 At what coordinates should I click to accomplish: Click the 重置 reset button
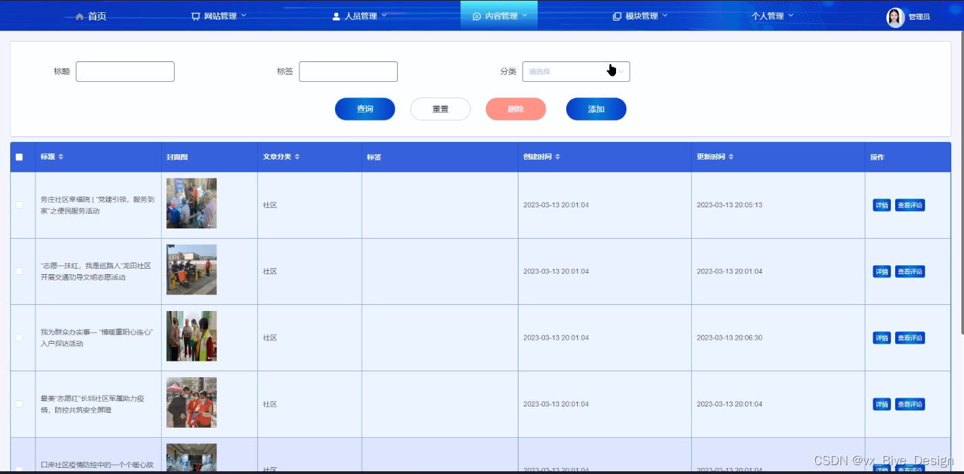pos(440,109)
